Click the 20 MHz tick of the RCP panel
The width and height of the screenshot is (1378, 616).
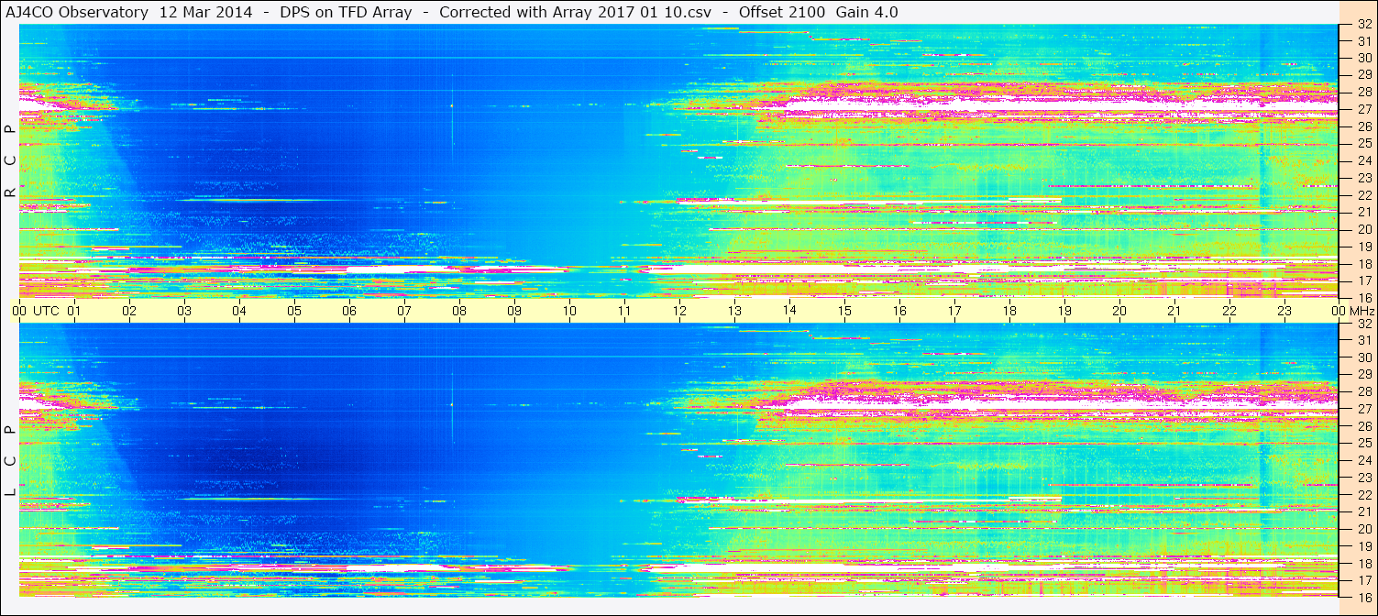coord(1364,229)
